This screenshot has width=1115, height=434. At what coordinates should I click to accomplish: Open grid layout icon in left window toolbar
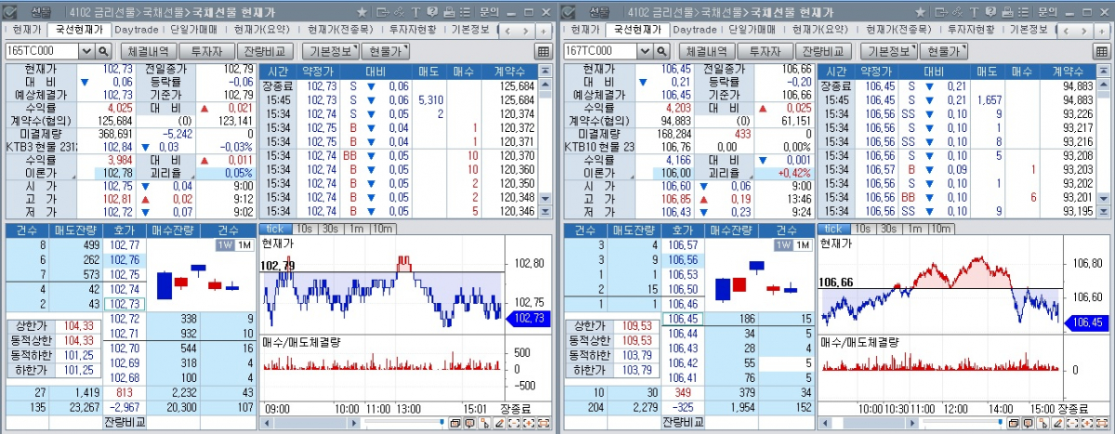(544, 51)
